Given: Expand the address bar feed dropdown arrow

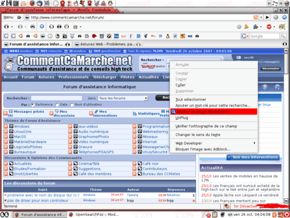Looking at the screenshot, I should 261,17.
